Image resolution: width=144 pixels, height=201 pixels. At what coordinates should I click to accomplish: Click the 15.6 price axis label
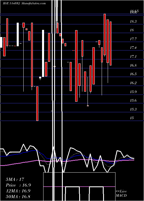(x=133, y=100)
